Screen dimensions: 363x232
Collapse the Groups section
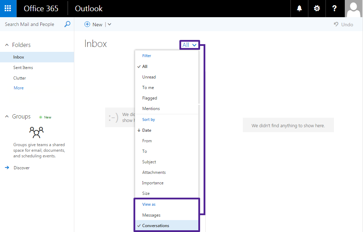tap(7, 116)
